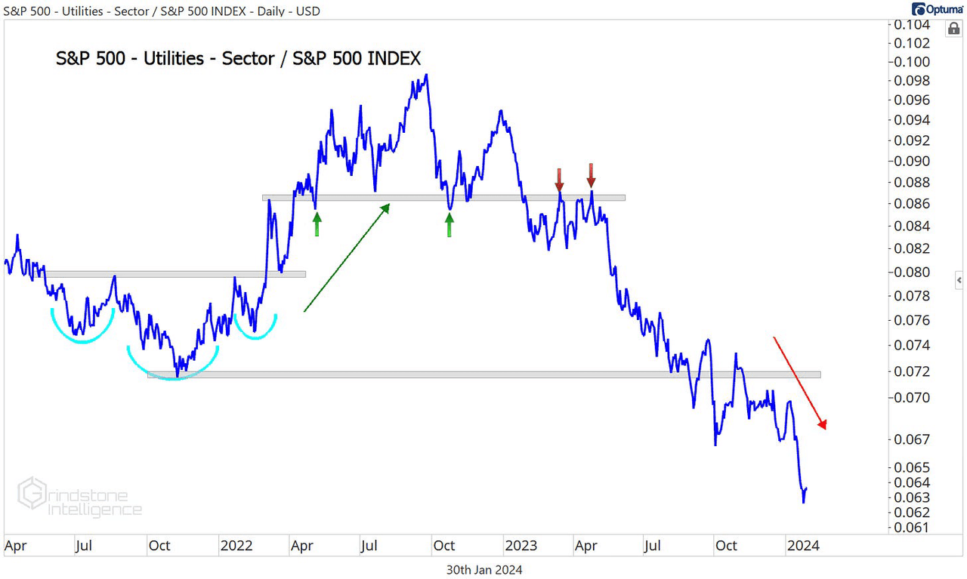This screenshot has width=967, height=579.
Task: Click the 0.072 value on the price scale
Action: tap(912, 371)
